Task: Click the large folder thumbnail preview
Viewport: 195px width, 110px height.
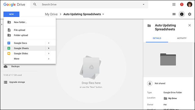Action: point(168,60)
